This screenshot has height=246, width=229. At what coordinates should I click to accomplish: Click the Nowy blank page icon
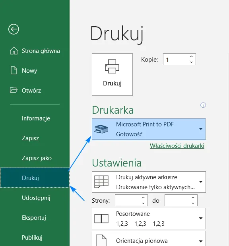pos(14,70)
